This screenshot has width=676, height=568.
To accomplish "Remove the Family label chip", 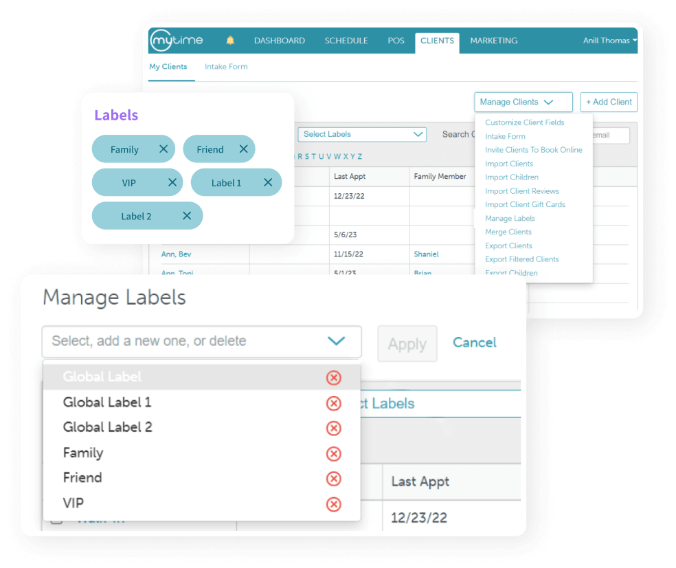I will tap(164, 149).
